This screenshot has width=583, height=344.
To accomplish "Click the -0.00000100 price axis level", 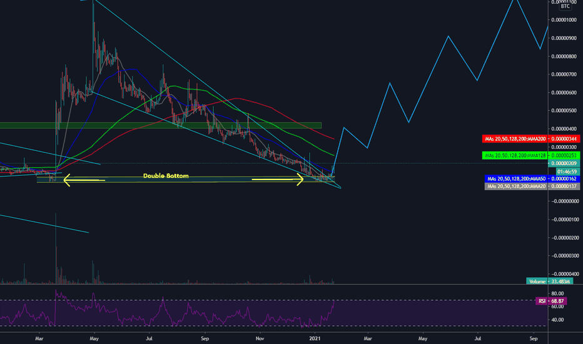I will (564, 220).
